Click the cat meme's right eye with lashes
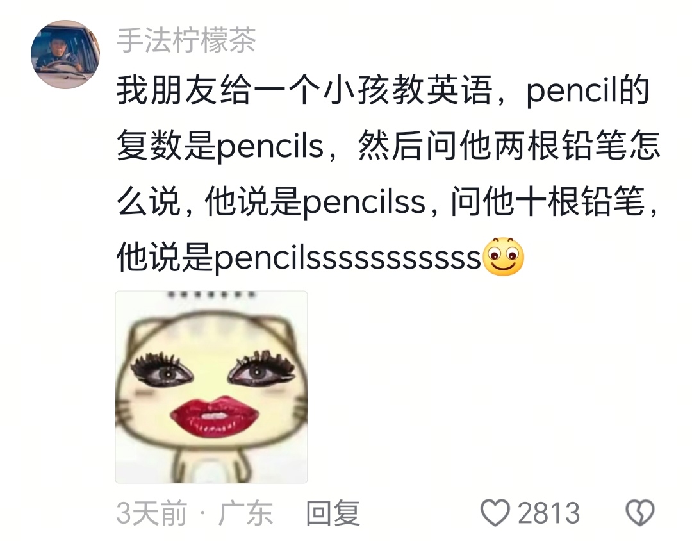 tap(261, 369)
